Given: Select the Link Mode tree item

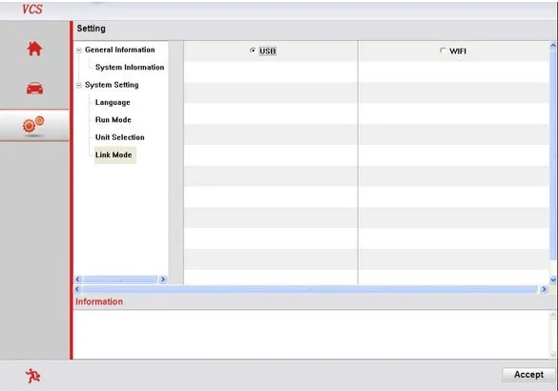Looking at the screenshot, I should click(x=114, y=155).
